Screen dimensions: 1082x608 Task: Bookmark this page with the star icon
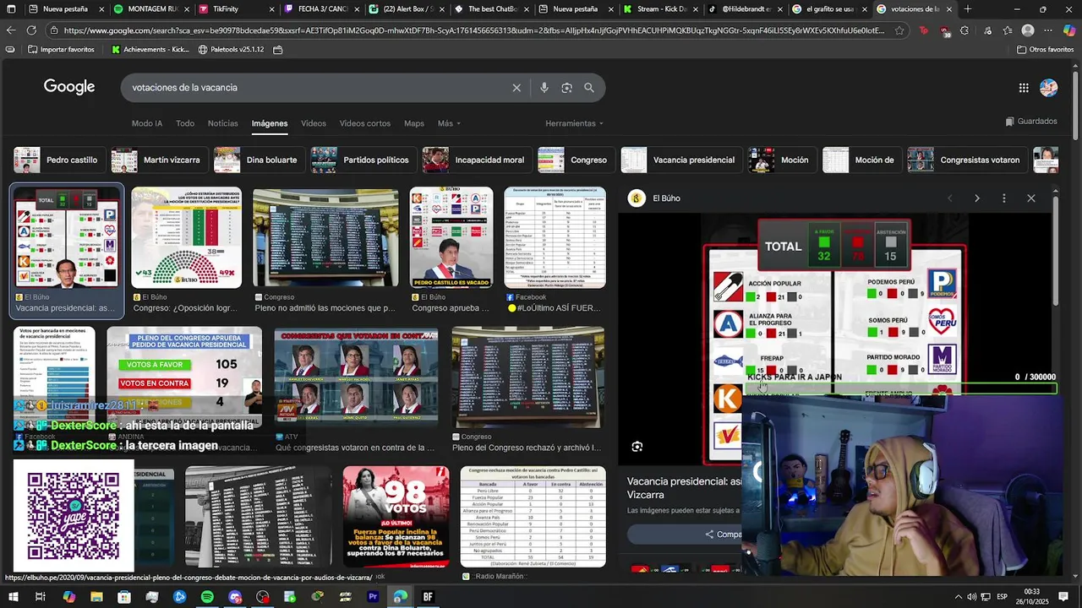pos(899,30)
